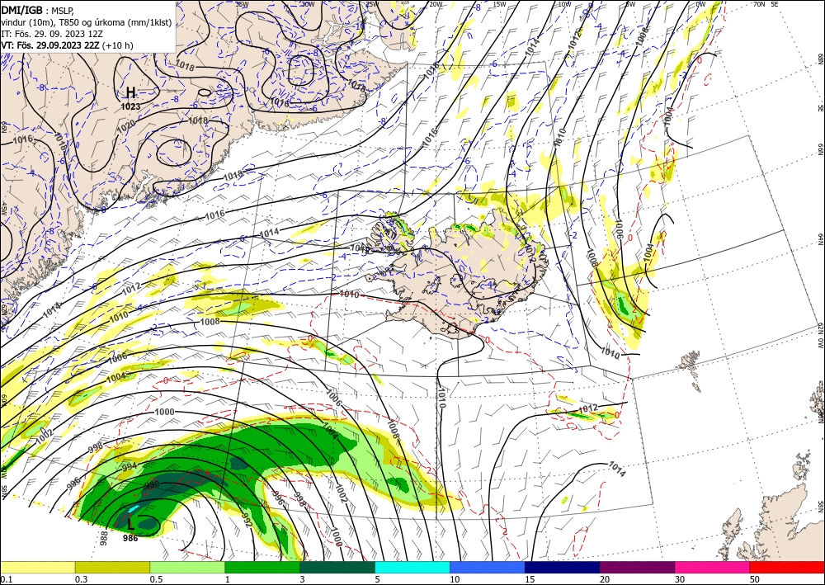The width and height of the screenshot is (825, 585).
Task: Click the purple 20 mm legend swatch
Action: [x=637, y=567]
